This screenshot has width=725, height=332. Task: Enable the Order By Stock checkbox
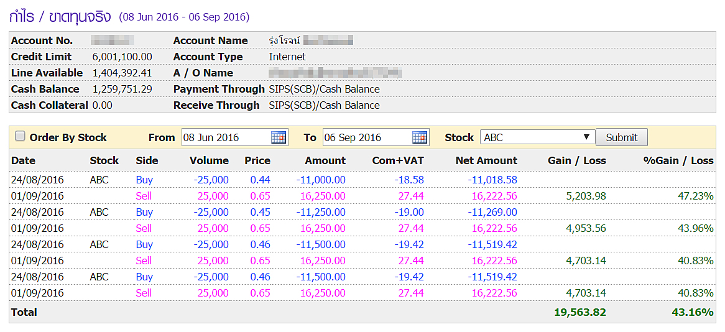(x=20, y=137)
